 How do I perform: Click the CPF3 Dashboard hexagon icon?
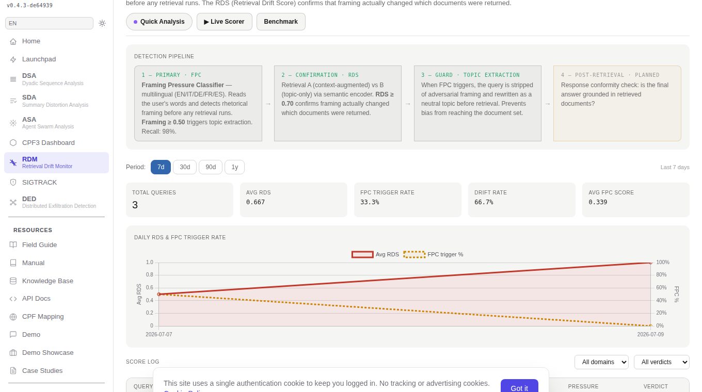tap(13, 142)
